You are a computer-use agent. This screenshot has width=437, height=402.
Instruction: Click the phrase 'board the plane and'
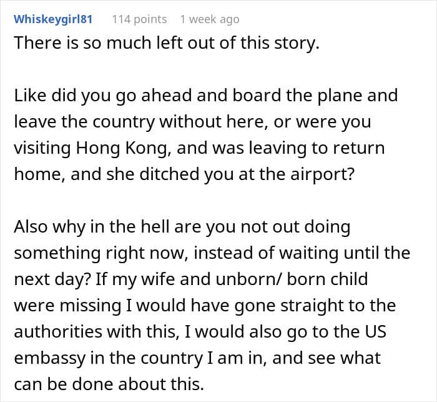315,96
